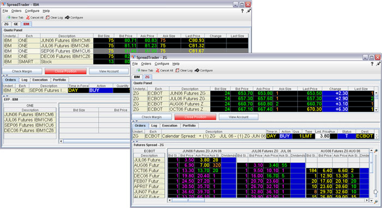This screenshot has height=208, width=382.
Task: Click Cancel All red X in IBM window
Action: (28, 17)
